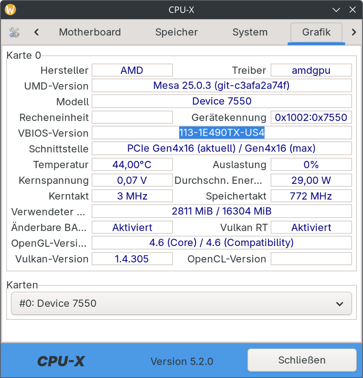Click the Kerntakt value 3 MHz
The image size is (363, 378).
[132, 196]
